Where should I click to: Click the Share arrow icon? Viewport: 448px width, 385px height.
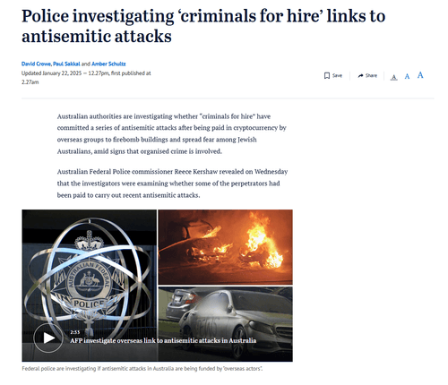click(x=360, y=76)
